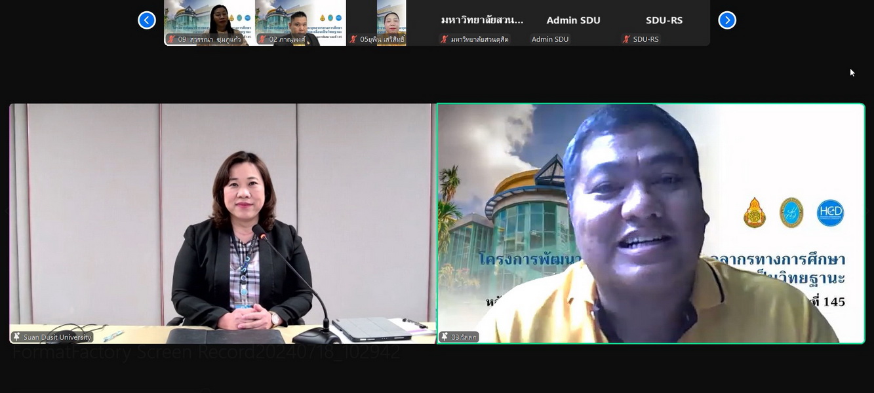The height and width of the screenshot is (393, 874).
Task: Select the Admin SDU participant tile
Action: (x=574, y=23)
